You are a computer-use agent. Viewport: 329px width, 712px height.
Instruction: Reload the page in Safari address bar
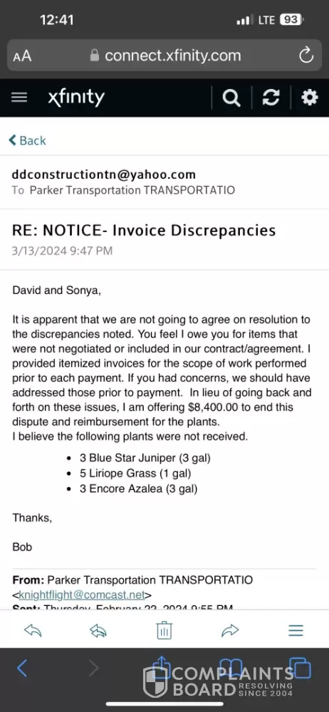[306, 56]
